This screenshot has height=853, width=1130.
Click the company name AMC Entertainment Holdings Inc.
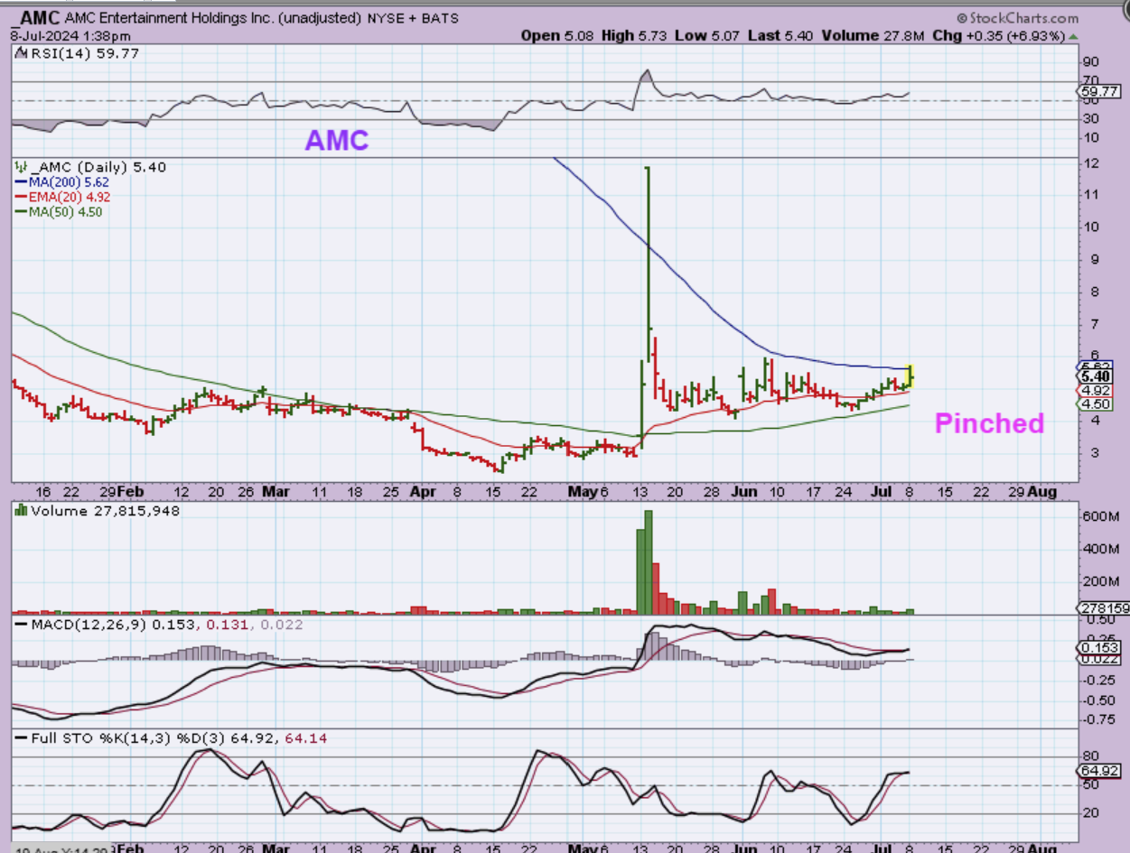[169, 18]
